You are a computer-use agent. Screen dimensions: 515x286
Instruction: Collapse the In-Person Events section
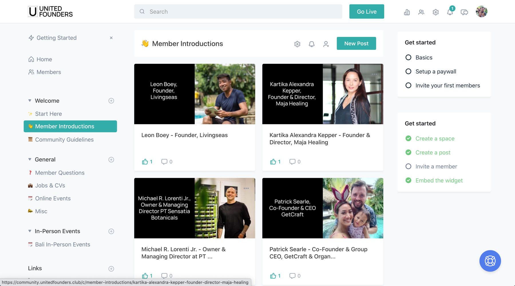coord(30,231)
